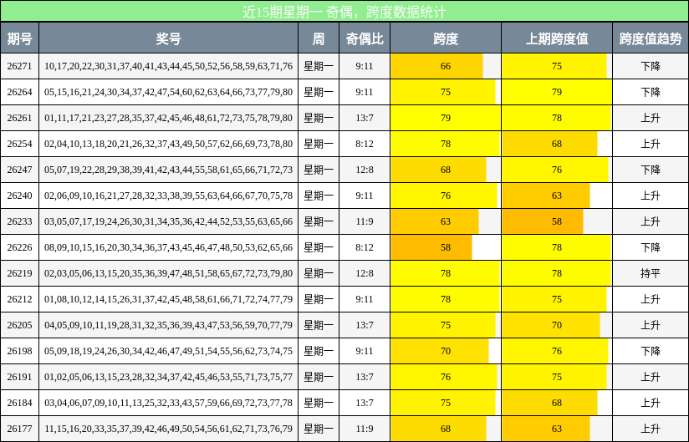Click the winning numbers of issue 26247
Screen dimensions: 689x442
point(169,170)
